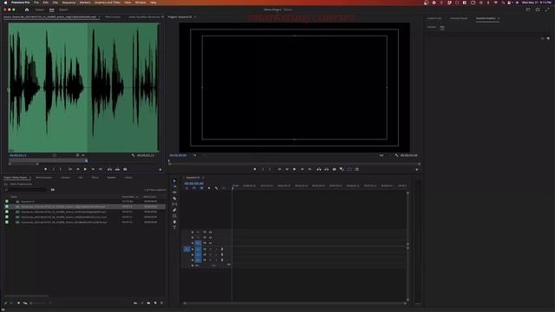The image size is (555, 312).
Task: Select the Selection tool in timeline toolbar
Action: tap(174, 181)
